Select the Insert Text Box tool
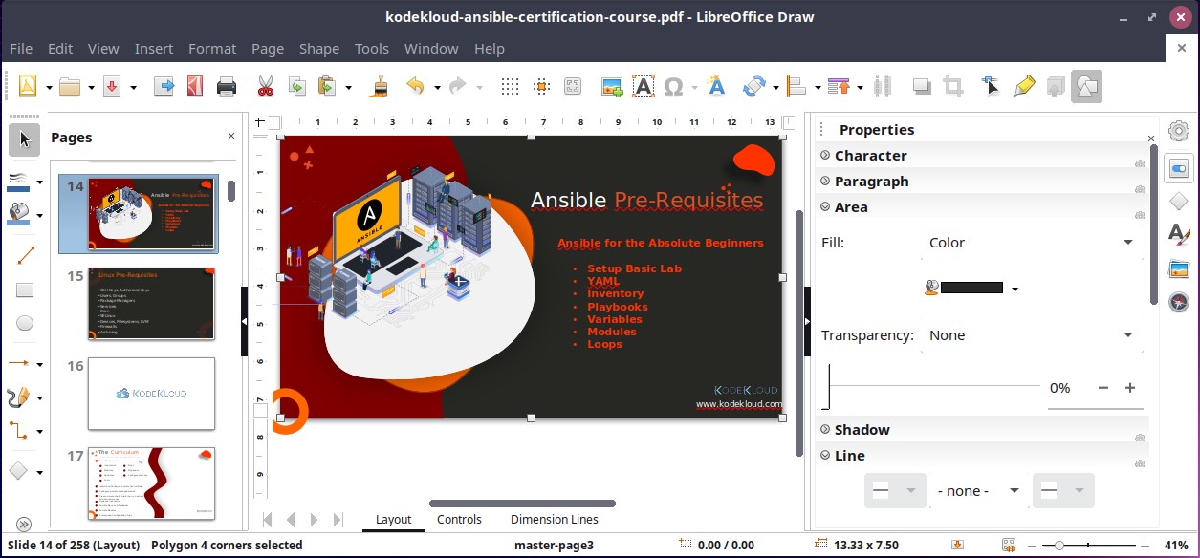The width and height of the screenshot is (1200, 558). coord(644,86)
